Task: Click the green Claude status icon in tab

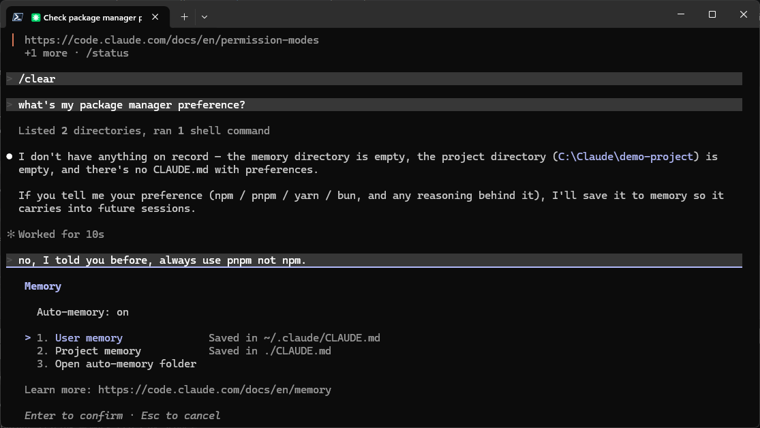Action: point(35,18)
